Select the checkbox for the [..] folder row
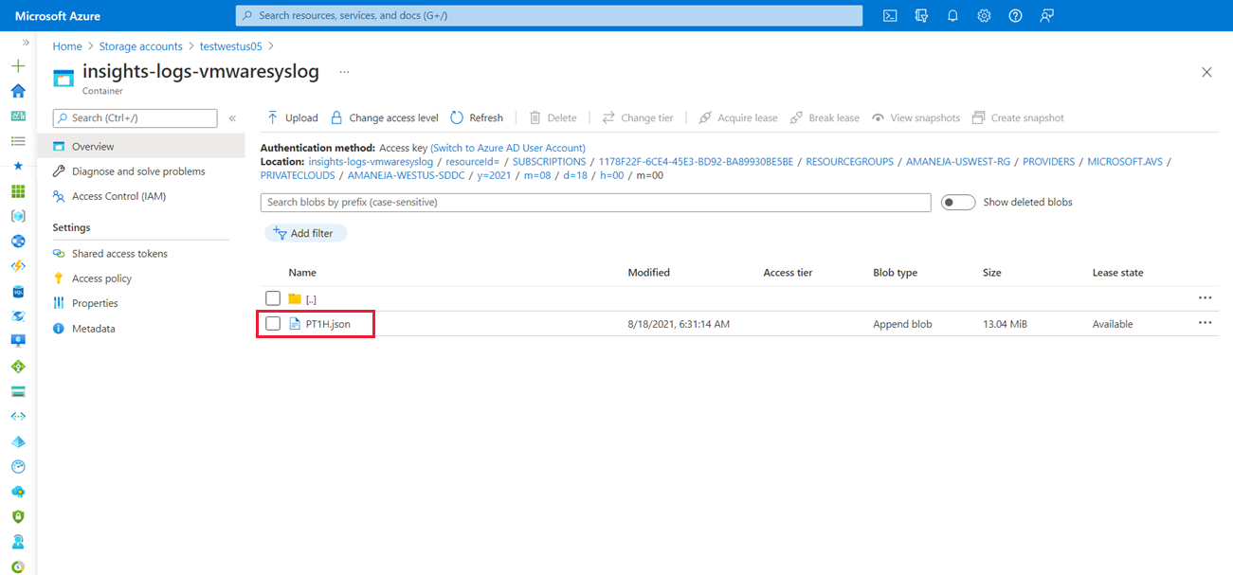Screen dimensions: 1233x575 [x=273, y=298]
